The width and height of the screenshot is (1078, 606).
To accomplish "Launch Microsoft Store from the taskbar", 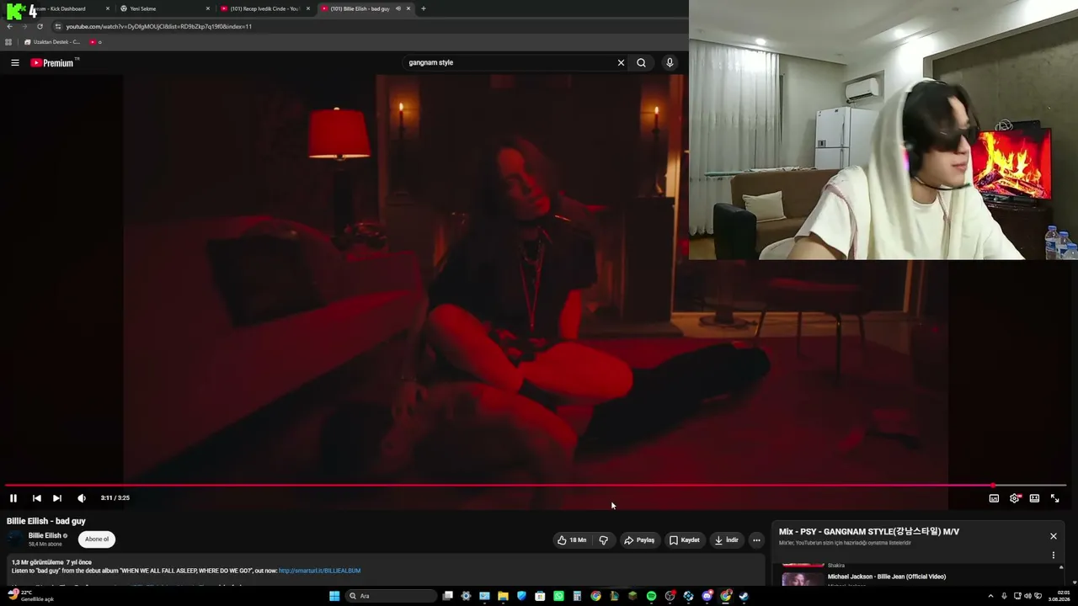I will tap(540, 596).
